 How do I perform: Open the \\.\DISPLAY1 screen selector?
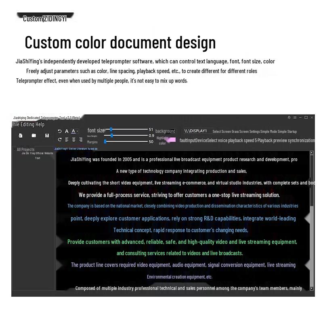point(197,131)
